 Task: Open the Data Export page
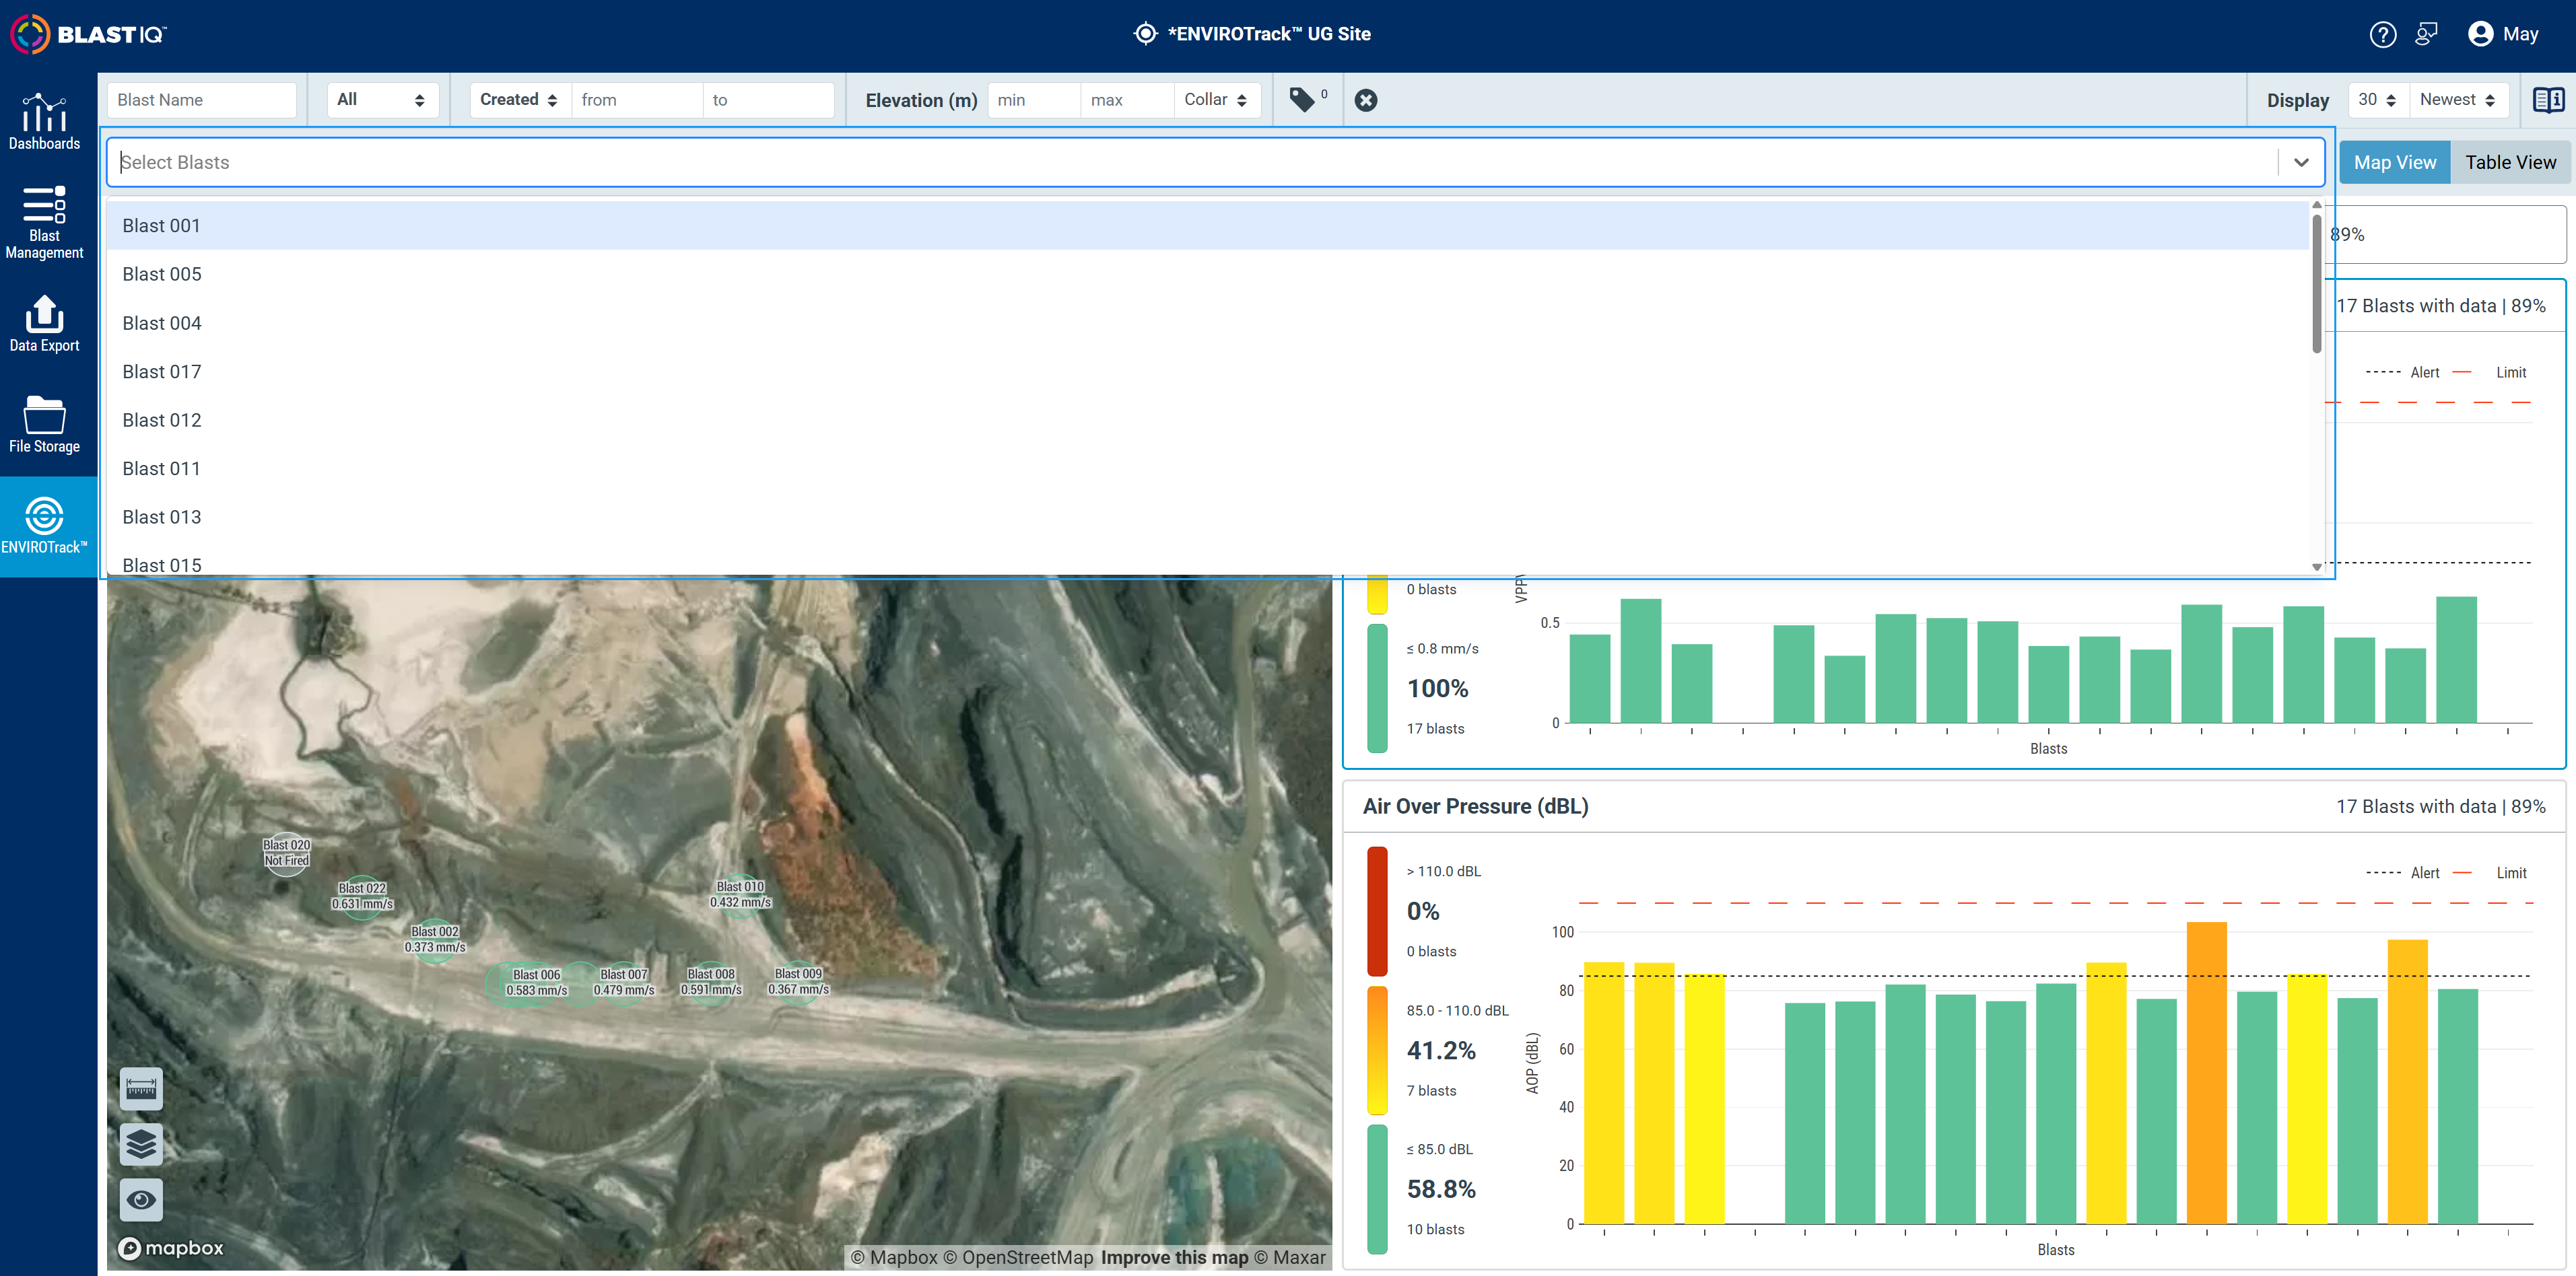click(x=44, y=324)
